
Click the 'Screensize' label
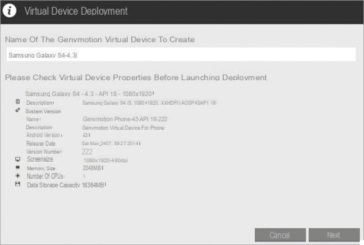pyautogui.click(x=40, y=159)
